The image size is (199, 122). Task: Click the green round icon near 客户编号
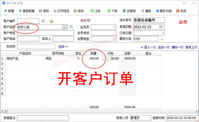pos(51,21)
